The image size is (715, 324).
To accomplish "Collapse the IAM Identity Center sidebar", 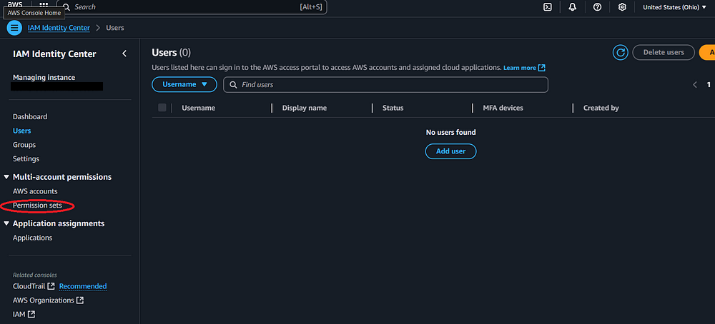I will (124, 54).
